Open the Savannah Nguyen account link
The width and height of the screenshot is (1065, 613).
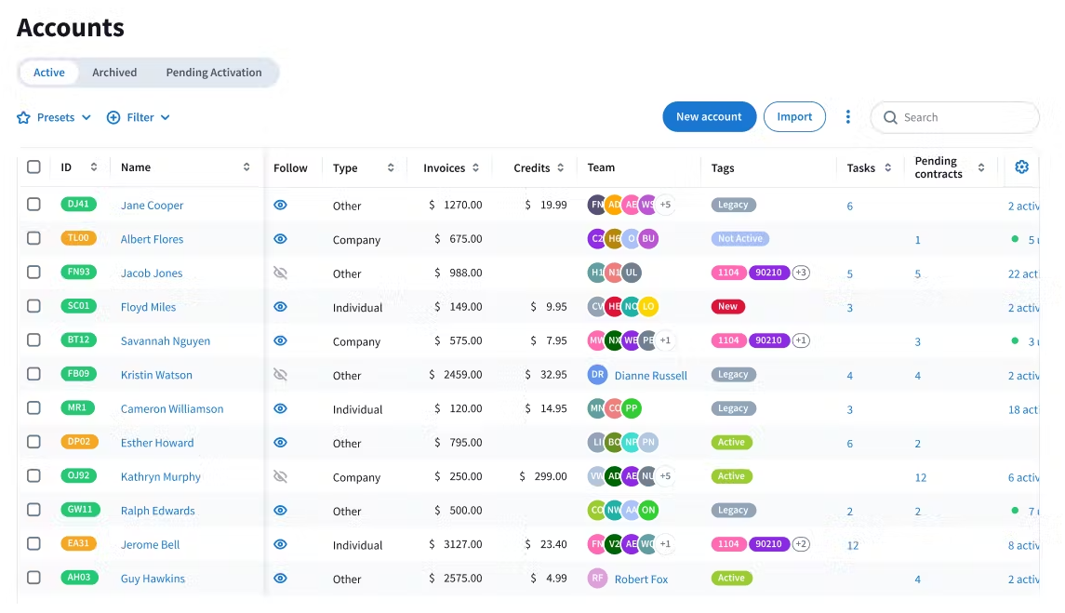[166, 341]
